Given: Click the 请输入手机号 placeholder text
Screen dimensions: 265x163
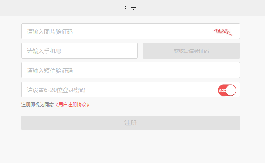Looking at the screenshot, I should click(44, 51).
